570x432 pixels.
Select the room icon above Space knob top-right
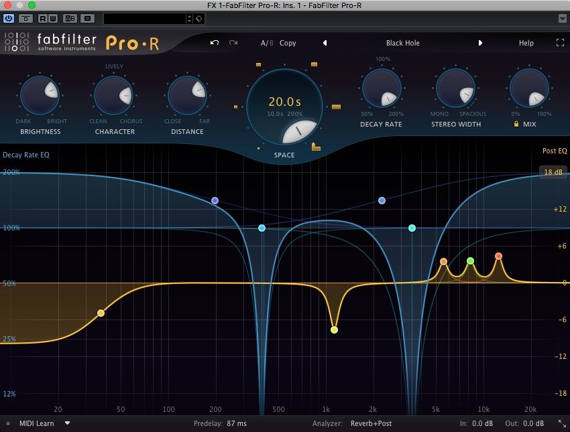314,64
